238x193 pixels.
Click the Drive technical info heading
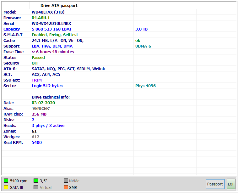[x=51, y=97]
